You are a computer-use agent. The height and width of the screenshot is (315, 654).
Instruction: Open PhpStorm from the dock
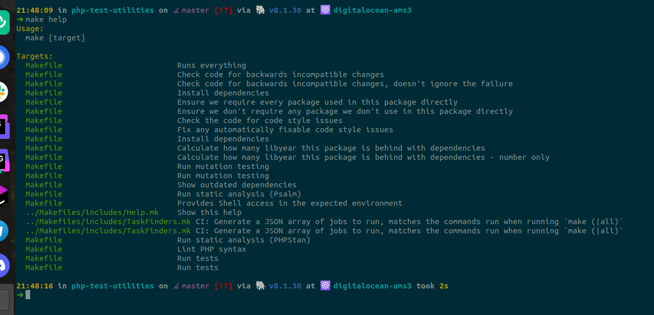point(4,127)
